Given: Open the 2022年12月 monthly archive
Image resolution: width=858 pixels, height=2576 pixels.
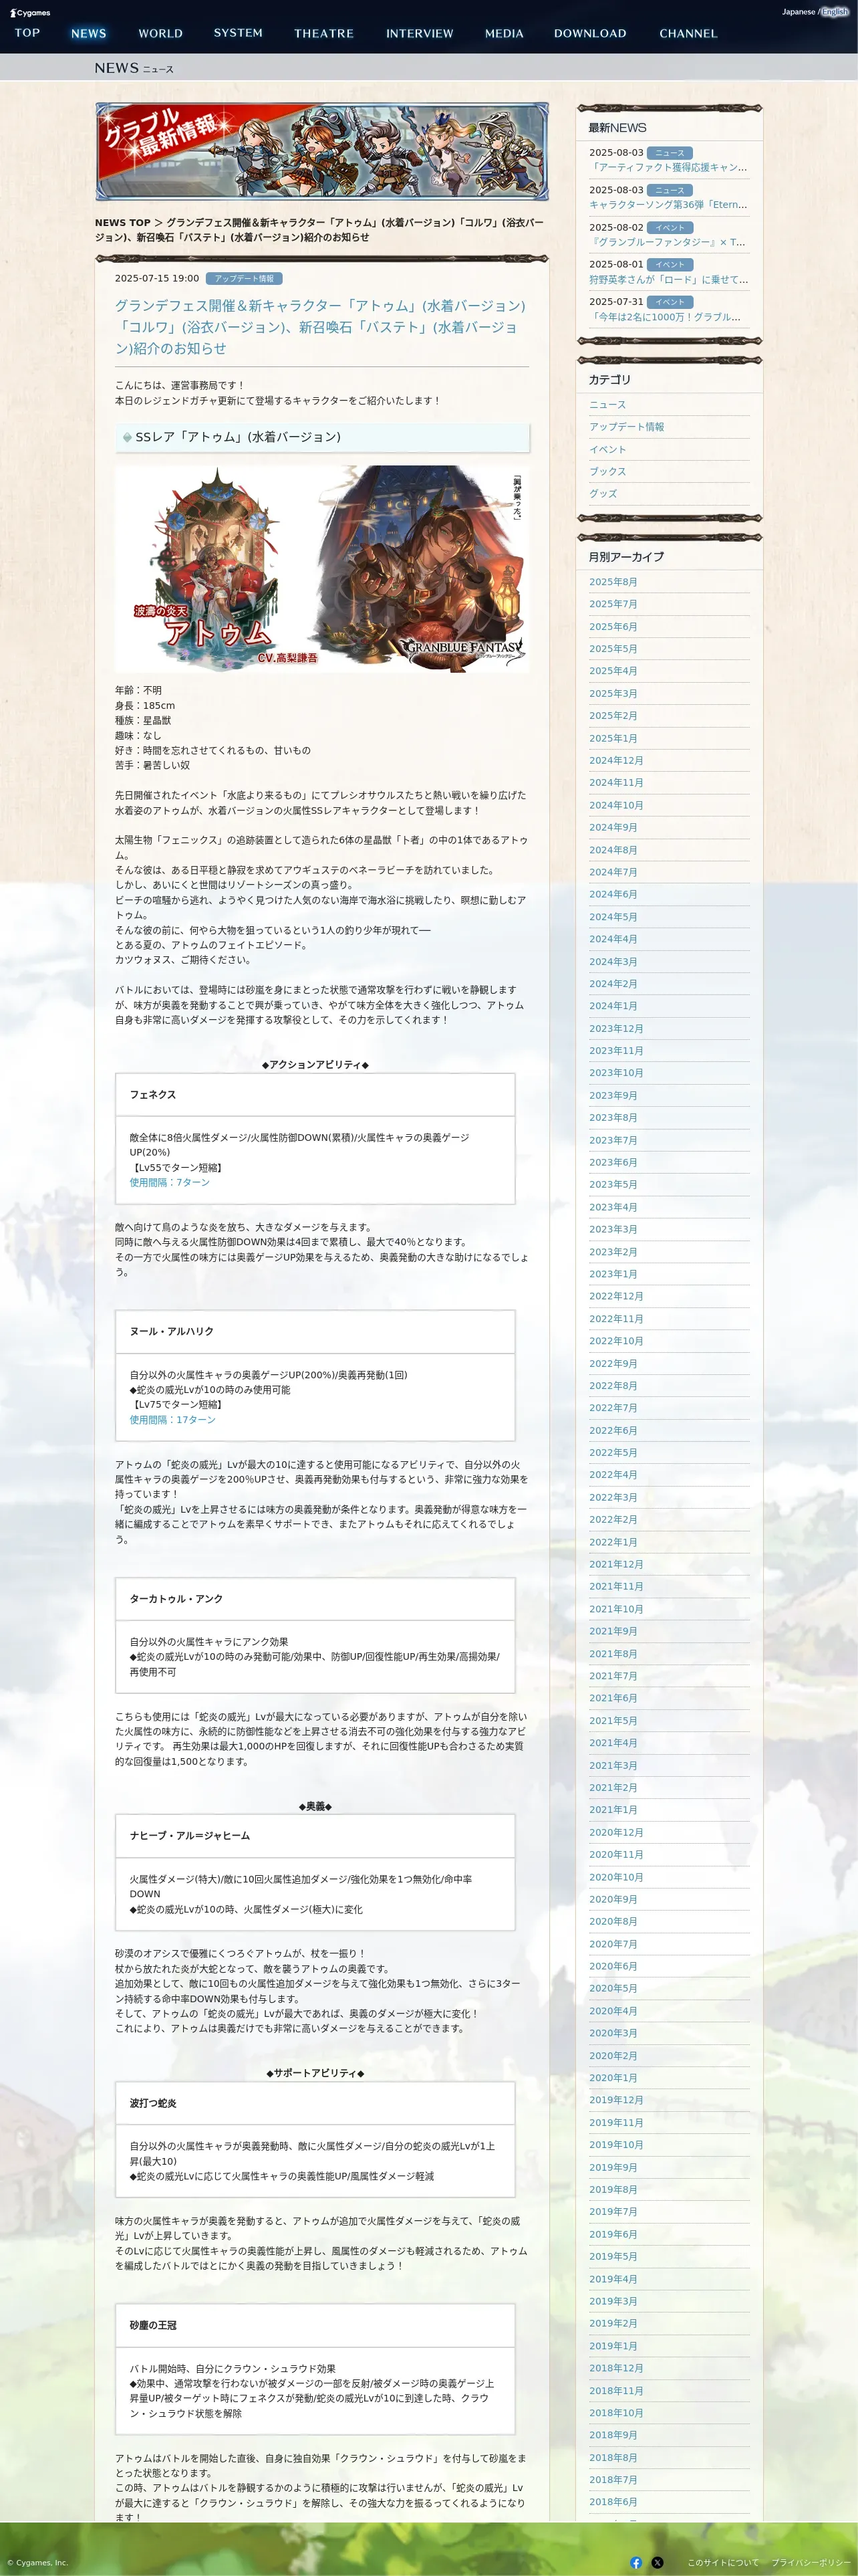Looking at the screenshot, I should click(615, 1297).
